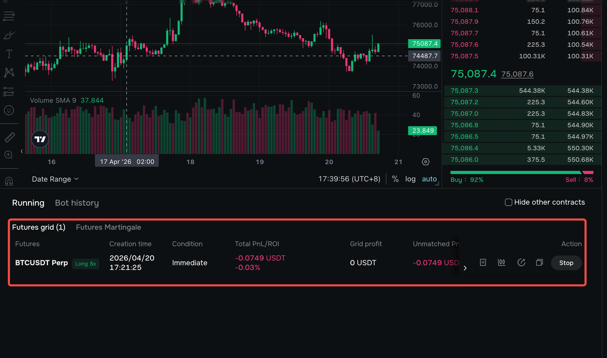This screenshot has height=358, width=607.
Task: Select the ruler measure tool
Action: (9, 138)
